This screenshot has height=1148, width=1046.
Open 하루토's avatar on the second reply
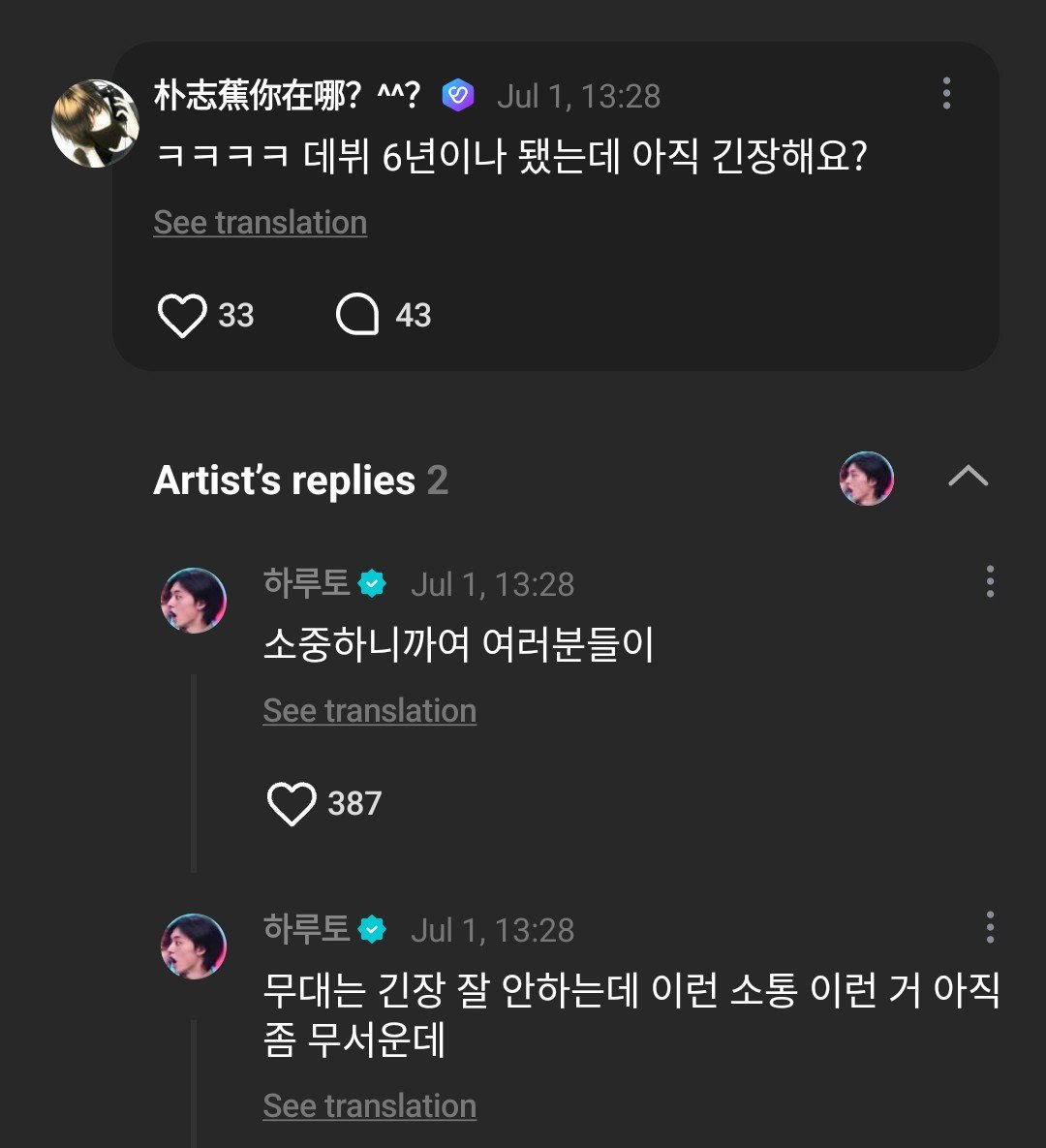(x=194, y=946)
